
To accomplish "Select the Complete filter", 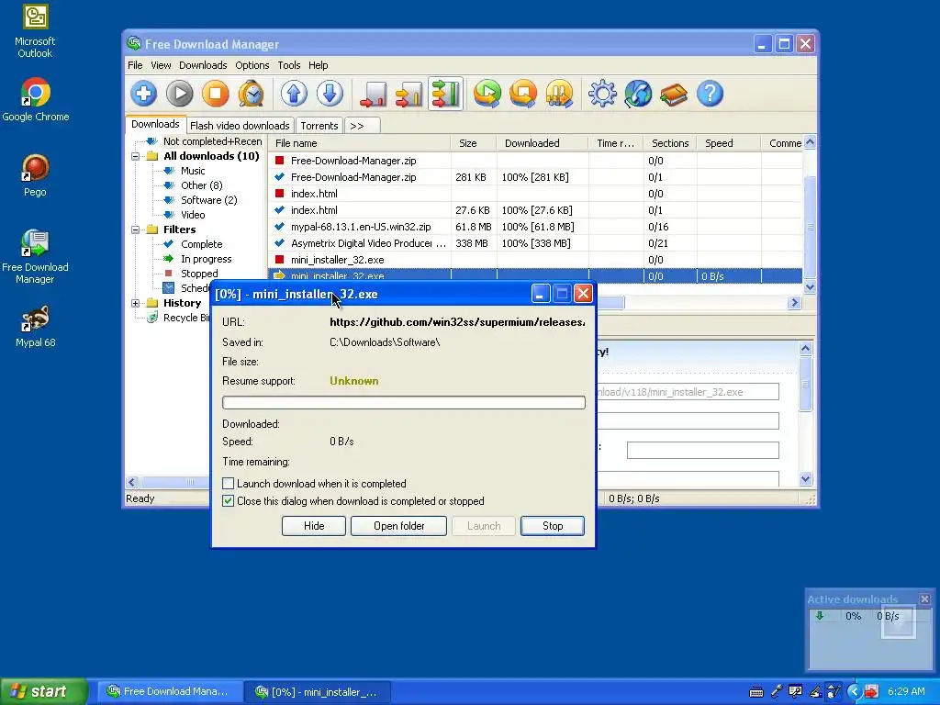I will (201, 244).
